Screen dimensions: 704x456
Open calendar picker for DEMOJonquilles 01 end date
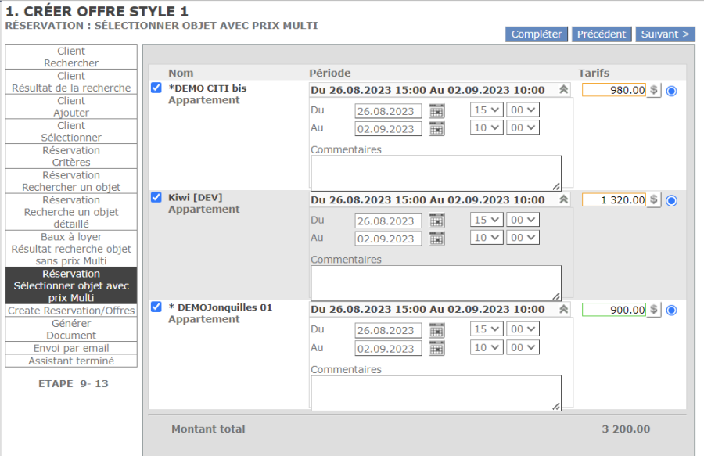click(436, 348)
